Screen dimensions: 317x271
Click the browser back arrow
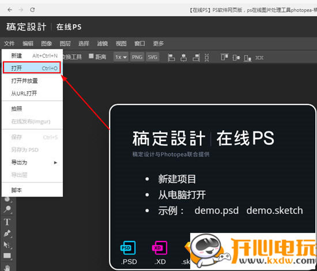click(9, 9)
